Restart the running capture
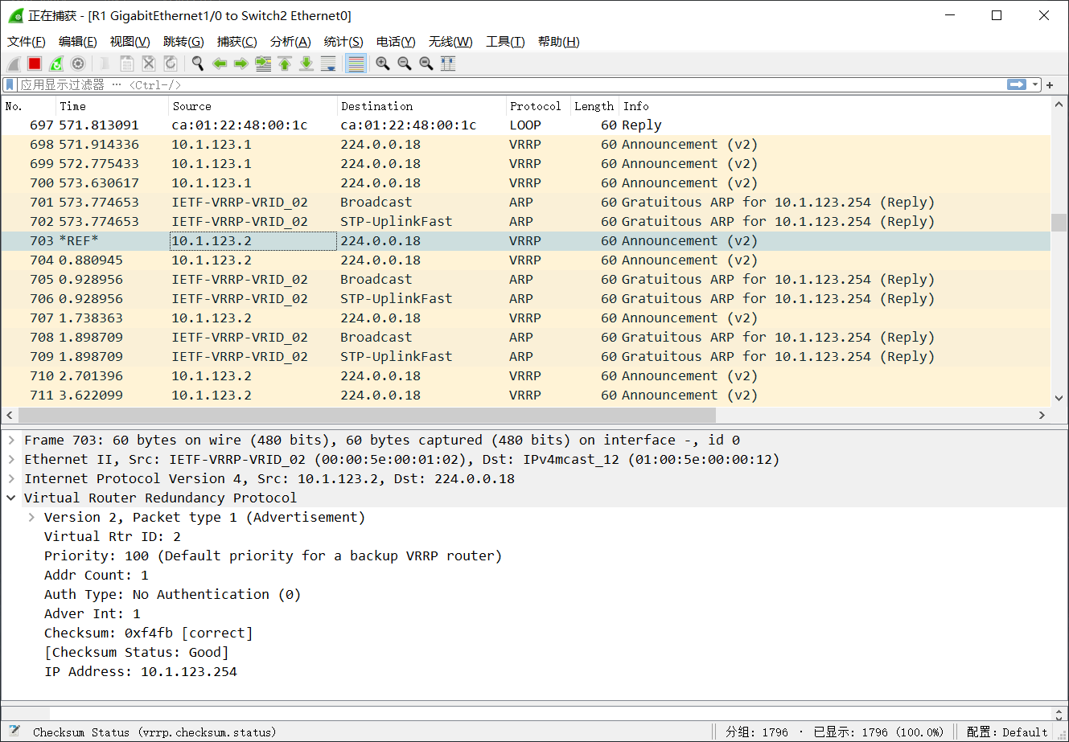 click(x=55, y=63)
